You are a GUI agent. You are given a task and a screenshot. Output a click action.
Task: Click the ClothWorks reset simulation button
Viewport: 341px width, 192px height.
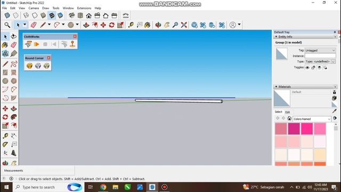(54, 44)
